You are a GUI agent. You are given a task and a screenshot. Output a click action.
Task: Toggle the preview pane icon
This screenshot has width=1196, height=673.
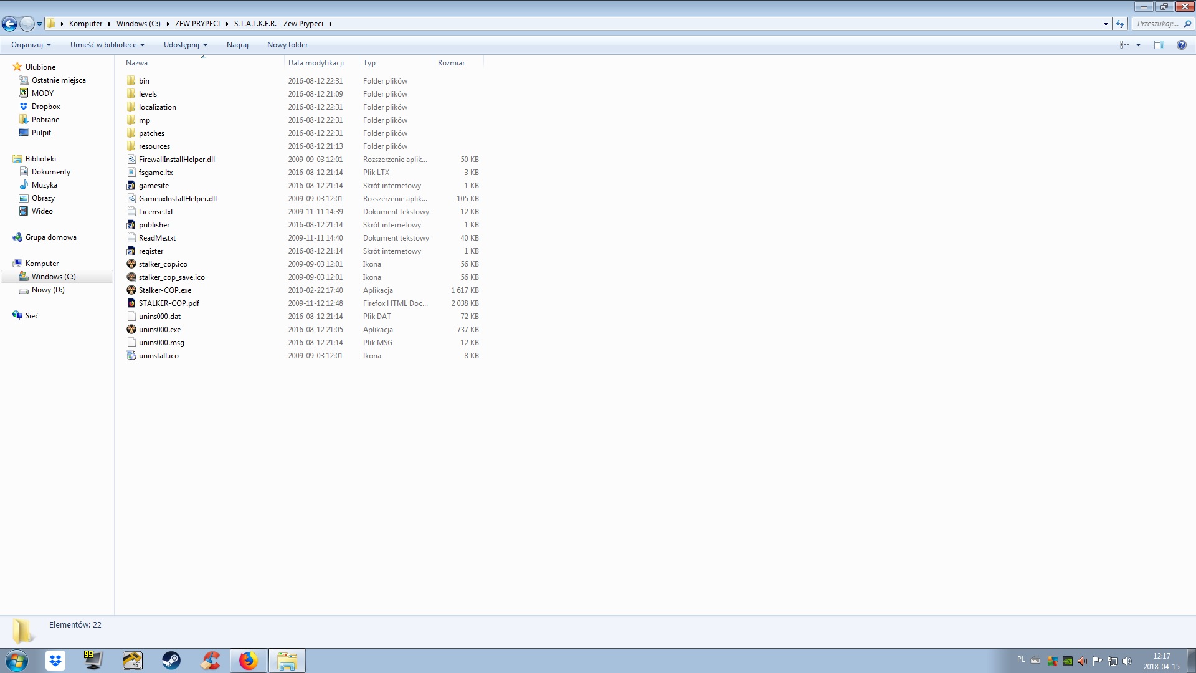(x=1159, y=45)
